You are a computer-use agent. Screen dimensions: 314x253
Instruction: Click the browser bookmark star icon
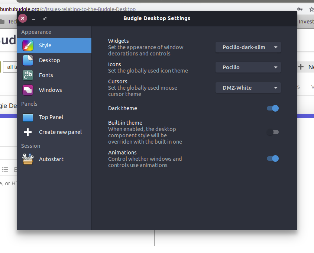point(311,9)
